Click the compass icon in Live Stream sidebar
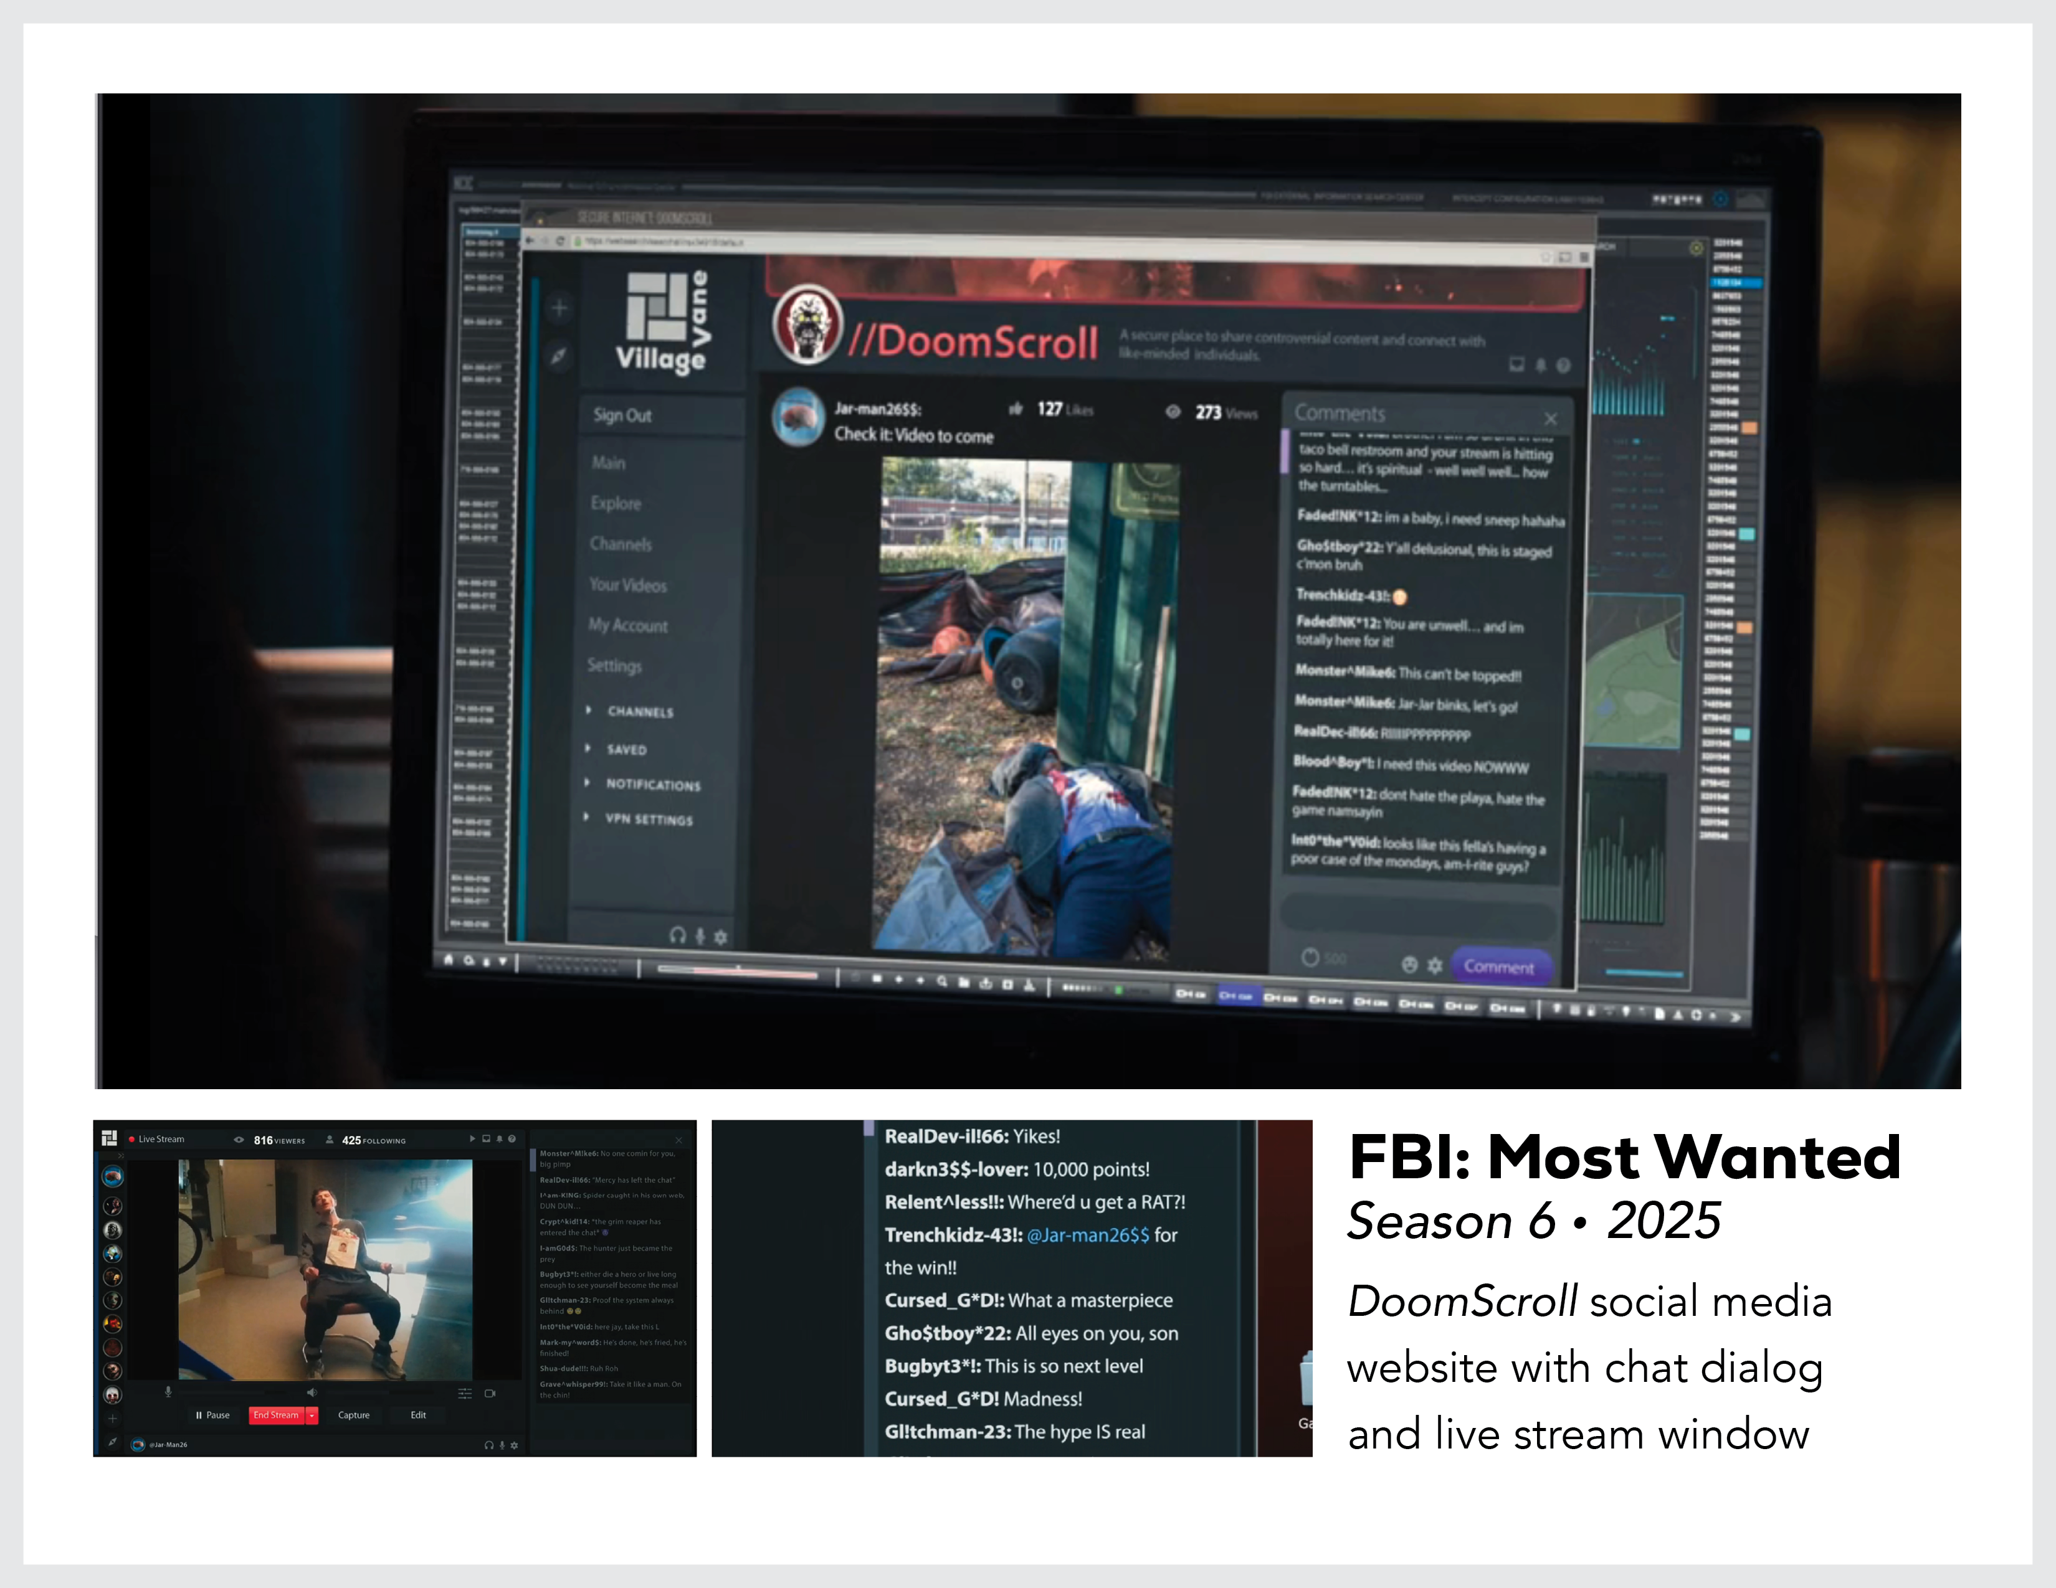 (x=113, y=1441)
